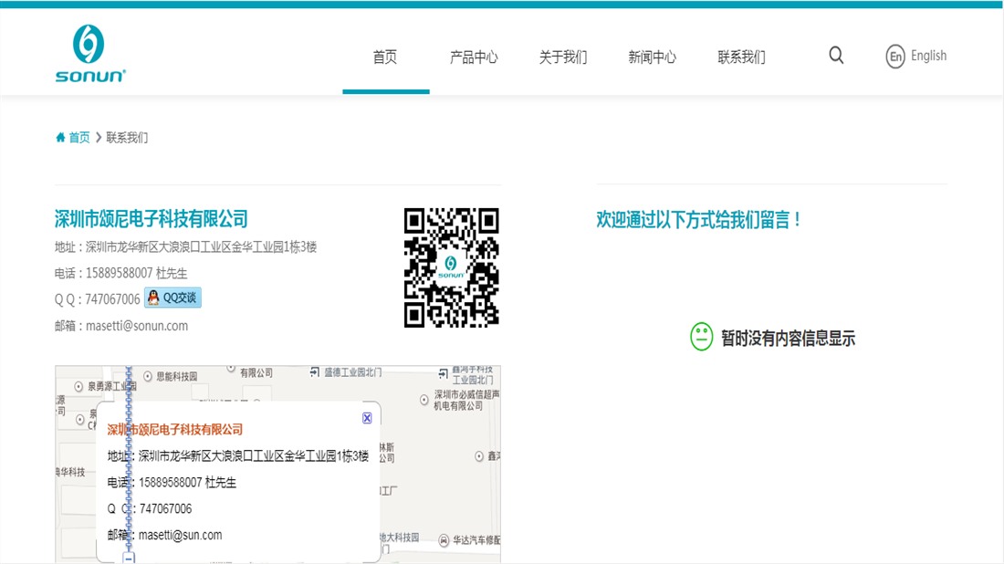Click map label 泉勇源工业园
Screen dimensions: 1004x564
[x=112, y=386]
